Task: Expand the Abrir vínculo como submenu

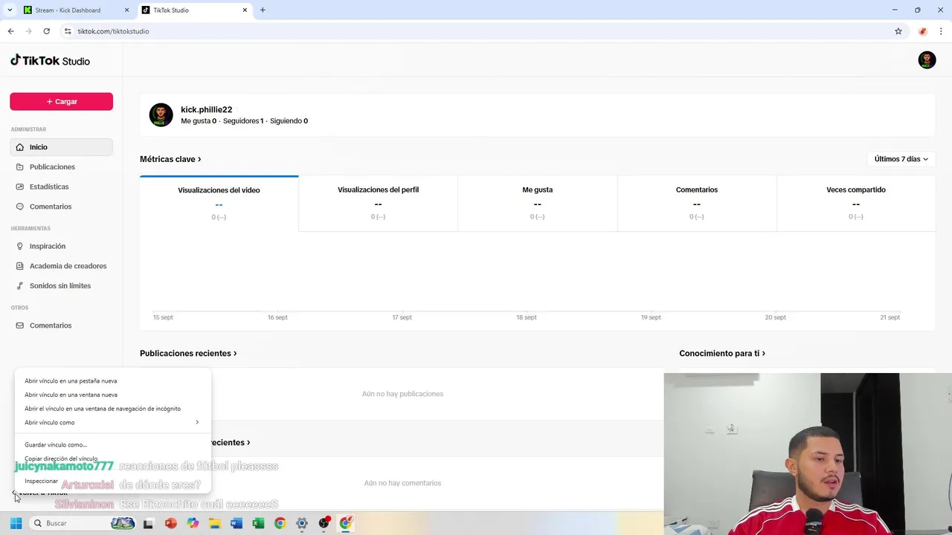Action: [x=112, y=423]
